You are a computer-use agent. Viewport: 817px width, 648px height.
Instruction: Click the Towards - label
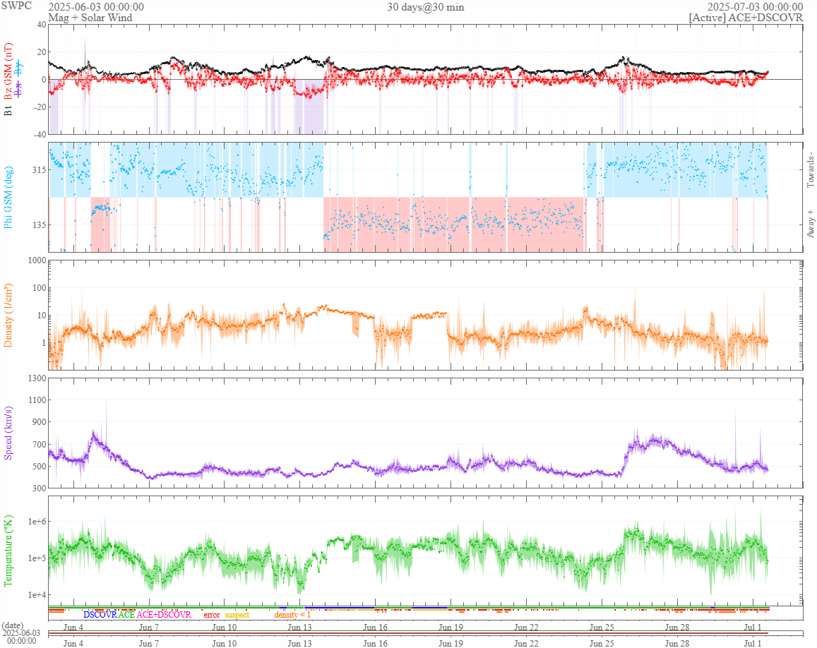click(810, 170)
